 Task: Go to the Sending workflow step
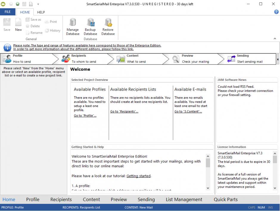(x=250, y=59)
